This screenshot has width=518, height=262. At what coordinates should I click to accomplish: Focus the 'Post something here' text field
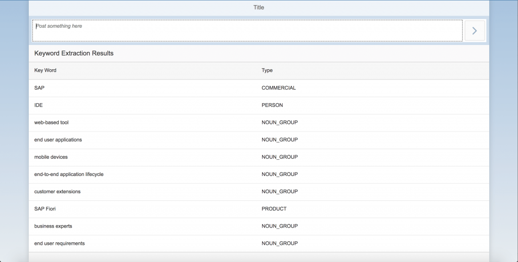247,31
